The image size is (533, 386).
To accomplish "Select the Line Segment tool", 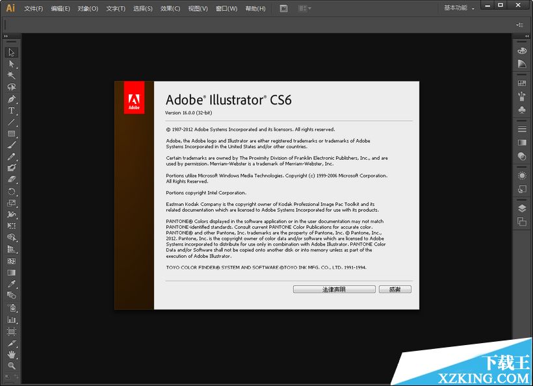I will tap(12, 122).
